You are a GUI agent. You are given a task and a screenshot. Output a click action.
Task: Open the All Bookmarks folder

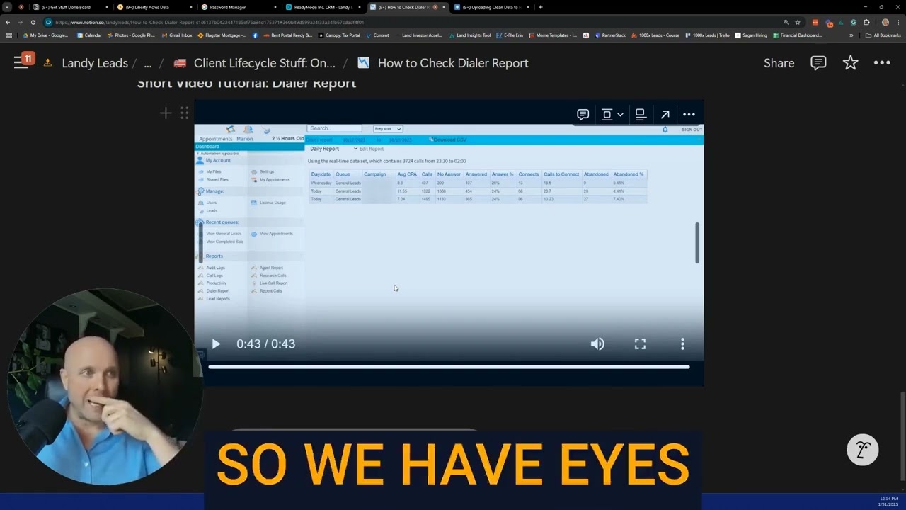coord(883,35)
